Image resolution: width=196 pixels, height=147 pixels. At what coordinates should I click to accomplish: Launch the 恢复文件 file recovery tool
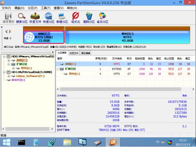point(35,18)
